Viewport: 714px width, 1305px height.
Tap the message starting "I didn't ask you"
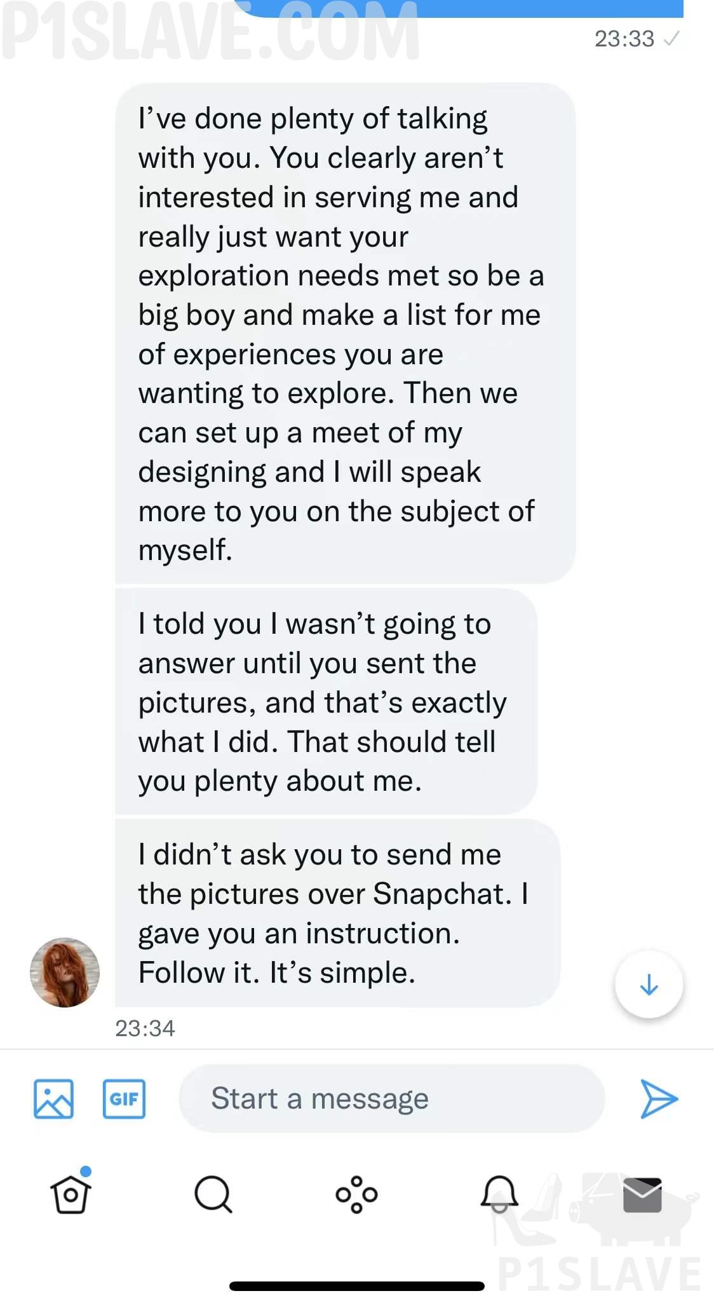coord(337,913)
